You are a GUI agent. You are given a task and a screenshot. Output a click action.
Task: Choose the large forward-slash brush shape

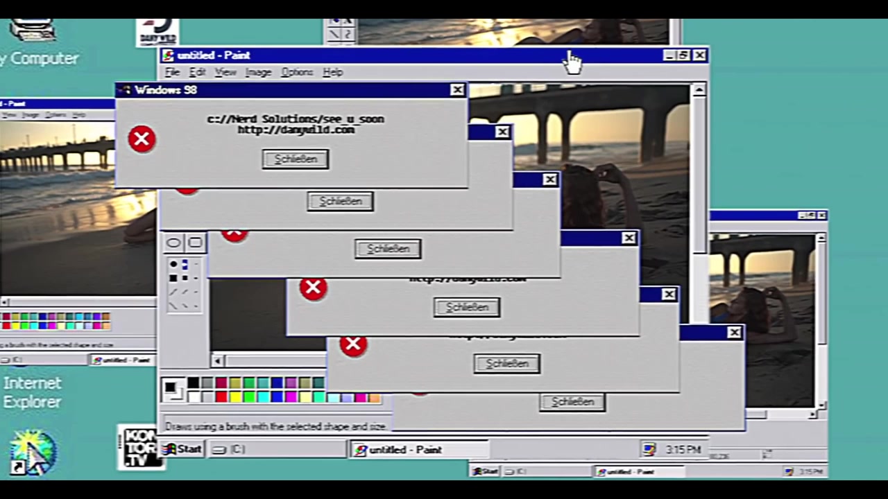[173, 292]
